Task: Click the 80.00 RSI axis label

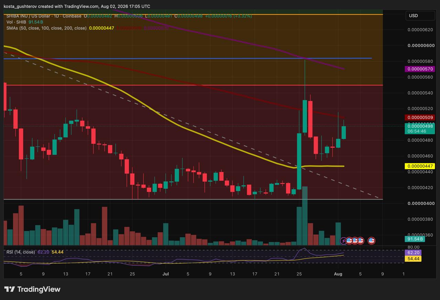Action: [x=414, y=247]
